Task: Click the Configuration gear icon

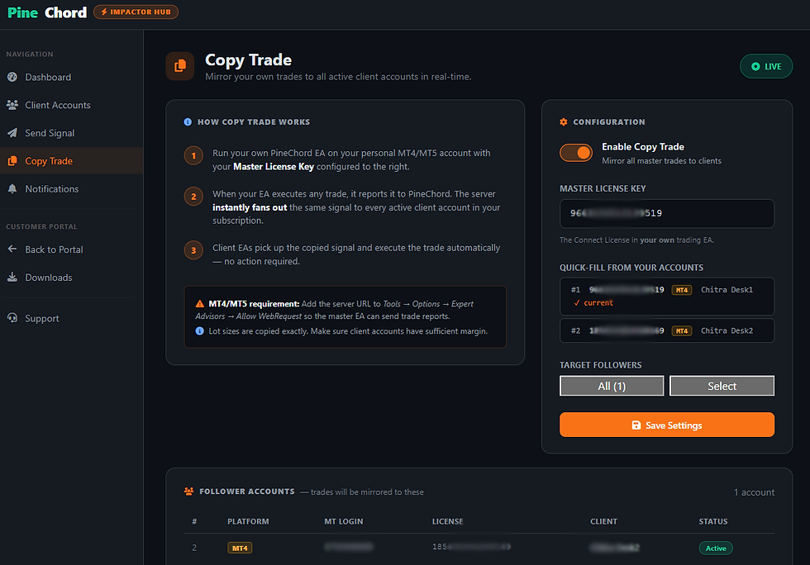Action: point(564,122)
